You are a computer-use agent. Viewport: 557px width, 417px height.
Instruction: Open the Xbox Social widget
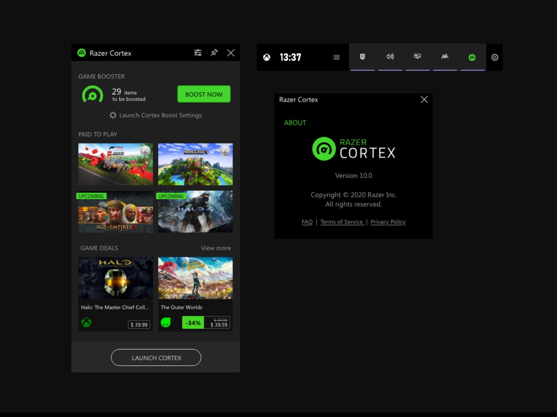445,57
